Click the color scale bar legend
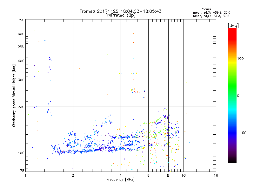 pyautogui.click(x=232, y=95)
